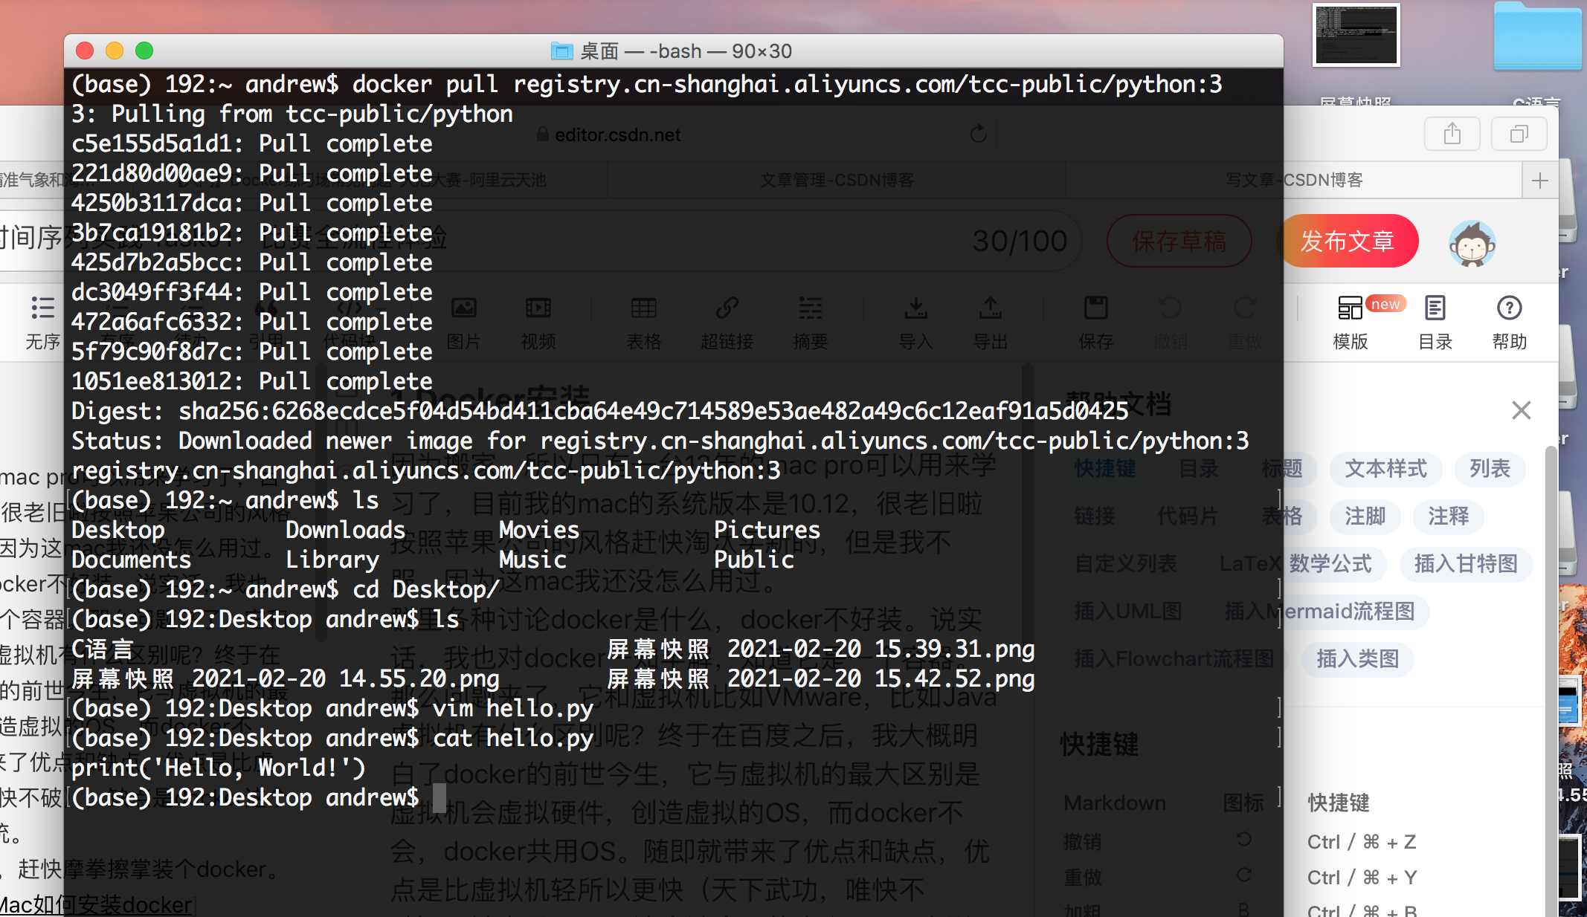Insert a table with the 表格 icon

click(x=644, y=320)
